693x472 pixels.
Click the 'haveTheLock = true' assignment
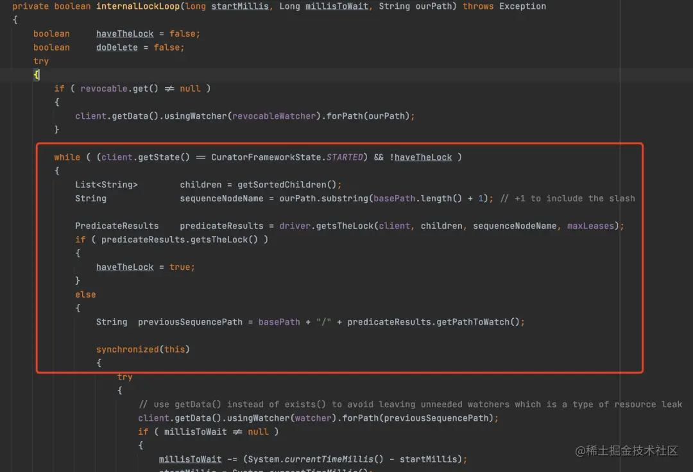click(x=145, y=267)
